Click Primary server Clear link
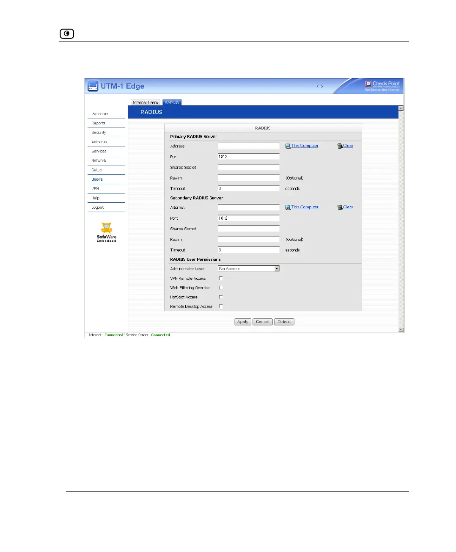 348,146
